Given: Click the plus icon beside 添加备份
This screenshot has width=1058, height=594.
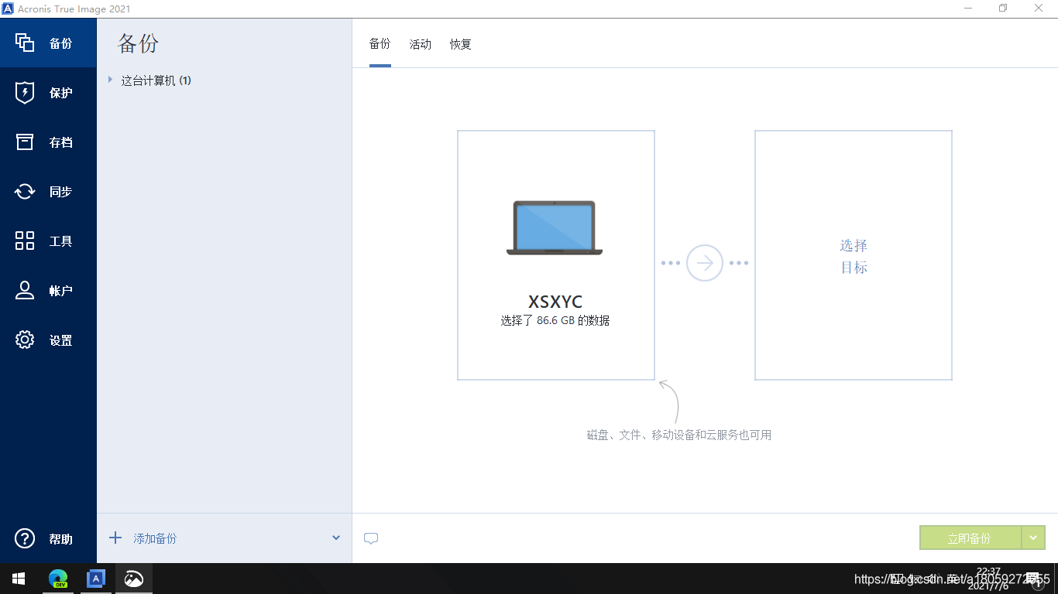Looking at the screenshot, I should tap(115, 538).
